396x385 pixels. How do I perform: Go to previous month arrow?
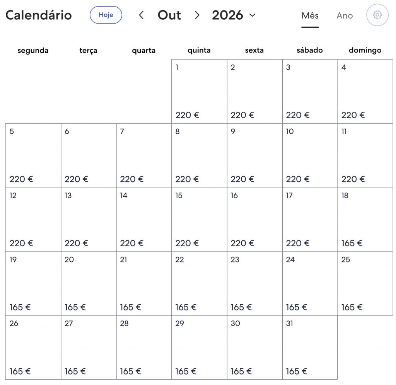(142, 15)
